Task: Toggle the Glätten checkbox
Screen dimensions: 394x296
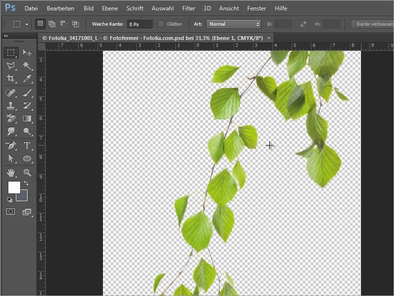Action: 161,24
